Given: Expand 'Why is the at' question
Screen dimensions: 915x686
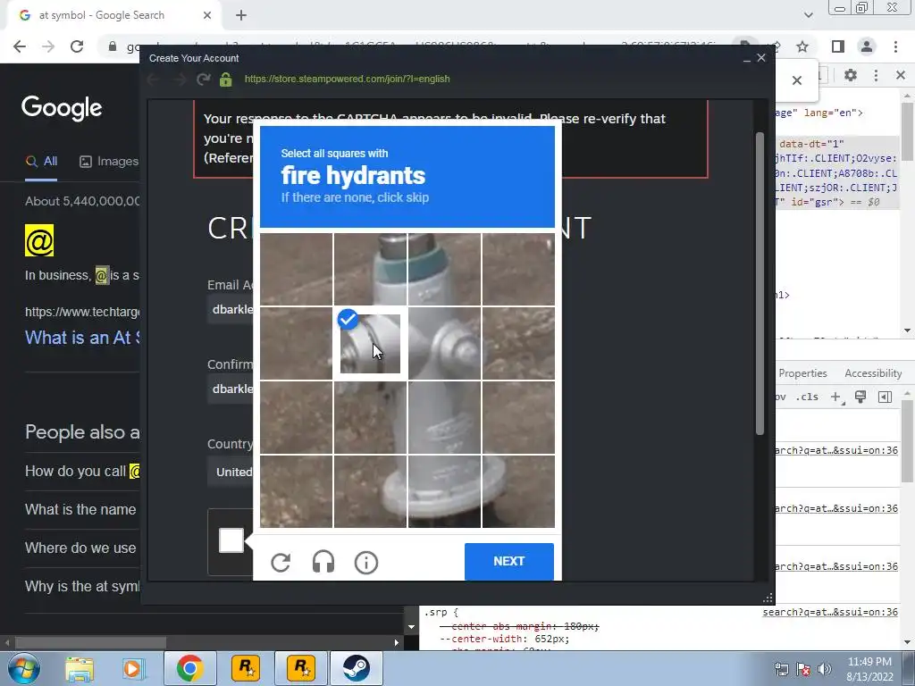Looking at the screenshot, I should (82, 586).
